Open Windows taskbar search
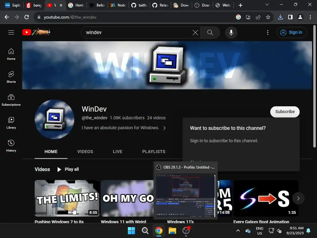 coord(145,231)
